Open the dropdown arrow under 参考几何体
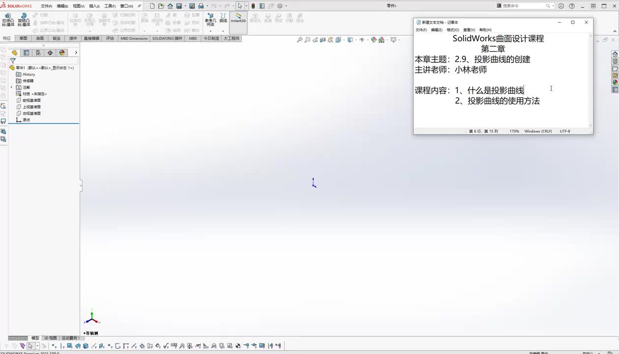The image size is (619, 354). coord(210,31)
